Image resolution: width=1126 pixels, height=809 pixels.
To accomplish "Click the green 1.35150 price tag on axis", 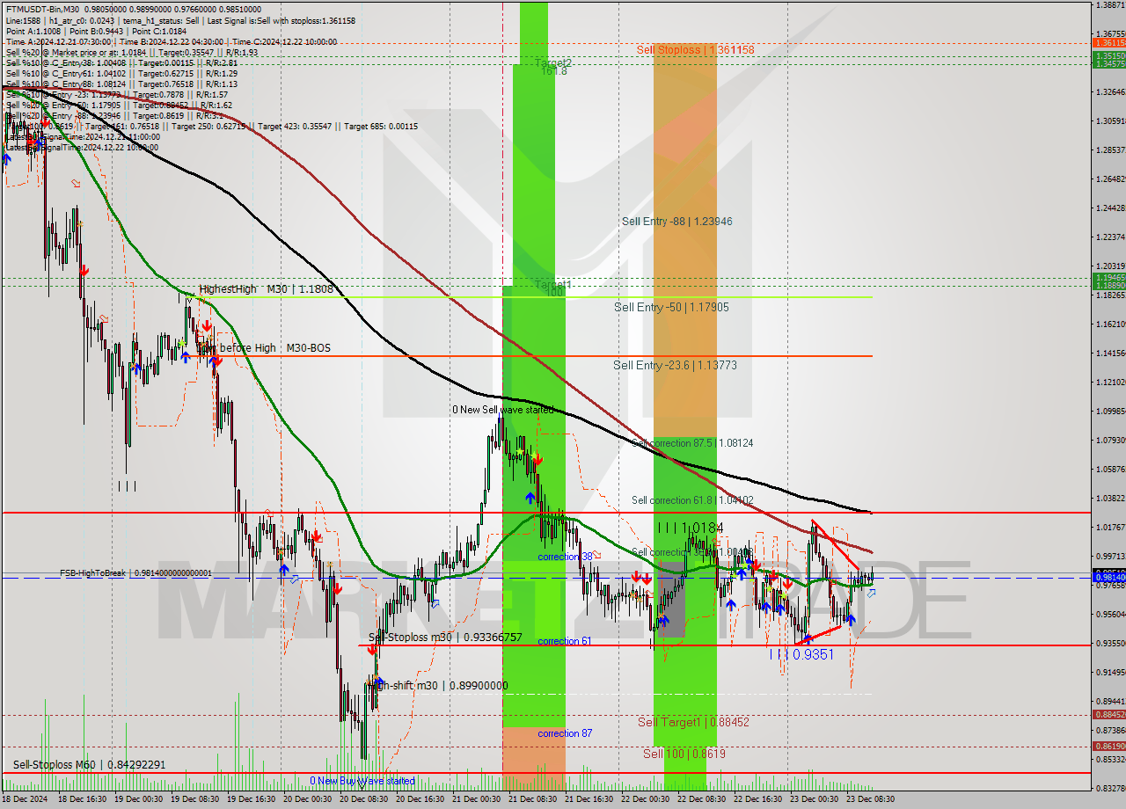I will click(x=1108, y=55).
